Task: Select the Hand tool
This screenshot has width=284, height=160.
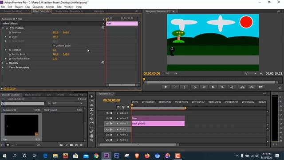Action: (92, 136)
